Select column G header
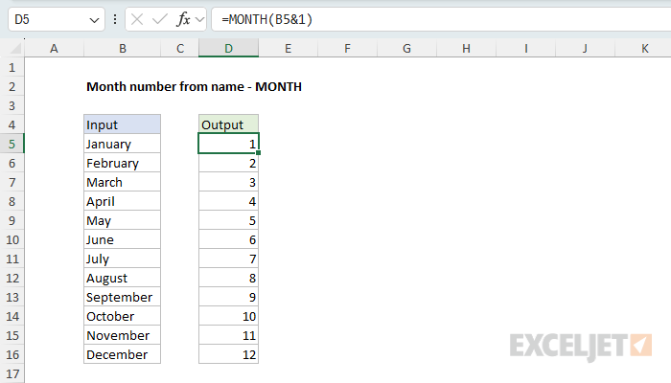 (x=407, y=48)
